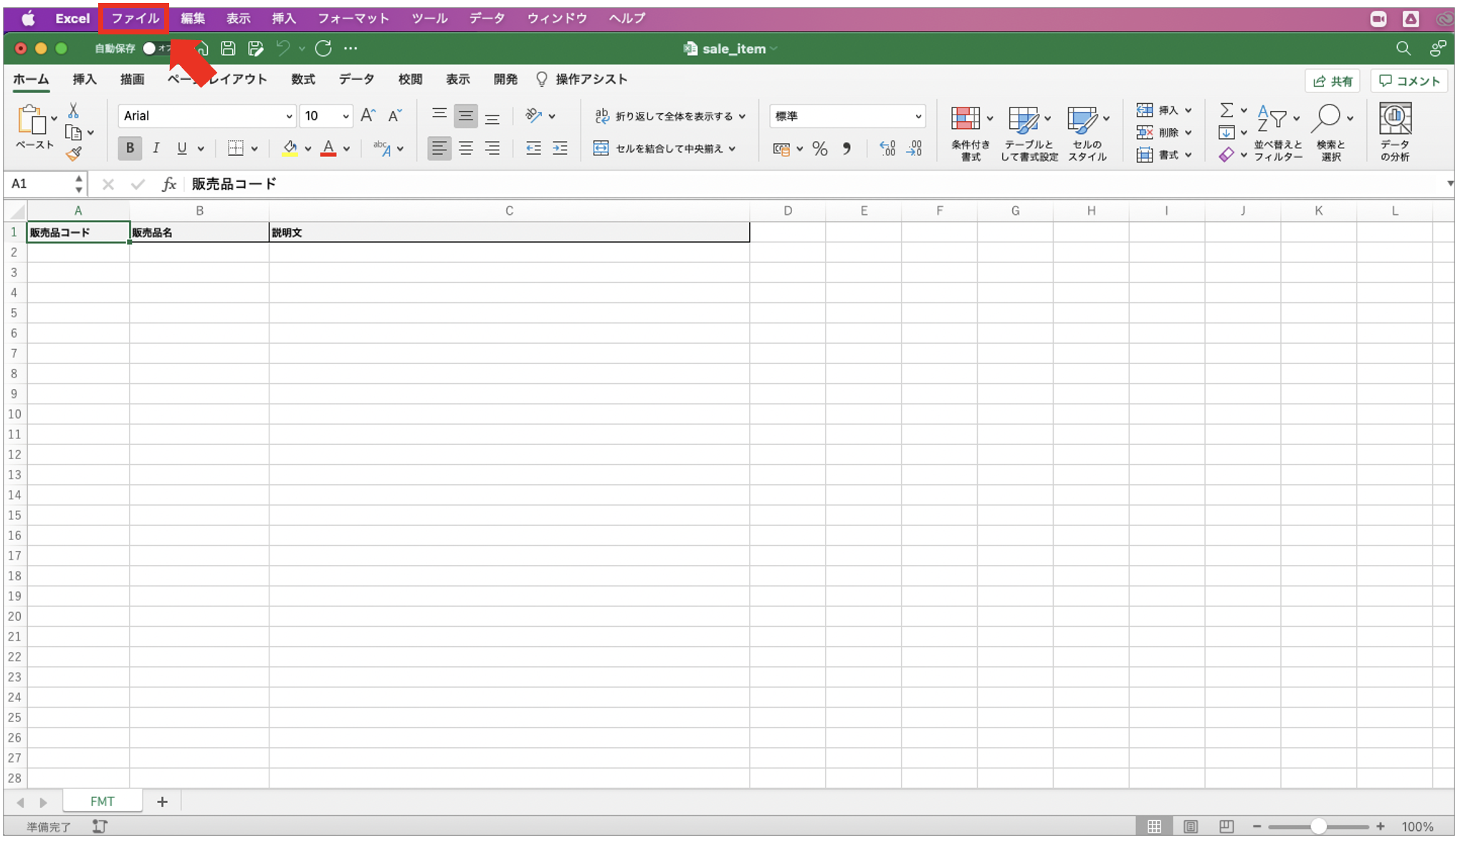Viewport: 1458px width, 841px height.
Task: Click the 共有 share button
Action: [x=1332, y=81]
